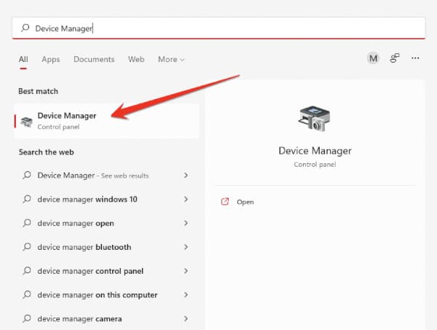The height and width of the screenshot is (330, 437).
Task: Click the large Device Manager icon in preview pane
Action: pos(315,119)
